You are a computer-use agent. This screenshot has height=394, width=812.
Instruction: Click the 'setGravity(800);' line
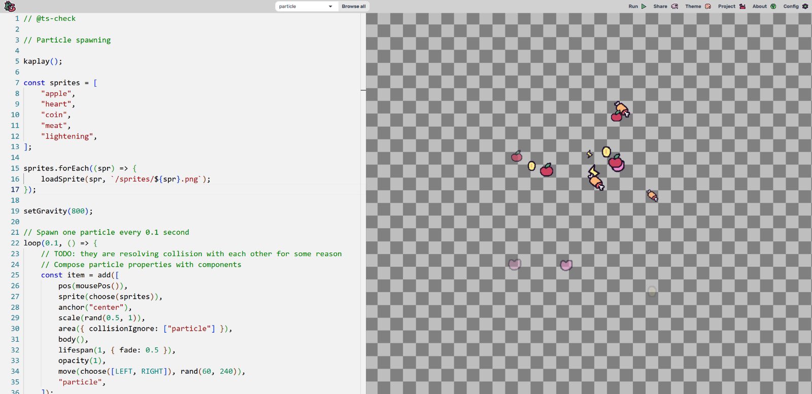[x=58, y=211]
